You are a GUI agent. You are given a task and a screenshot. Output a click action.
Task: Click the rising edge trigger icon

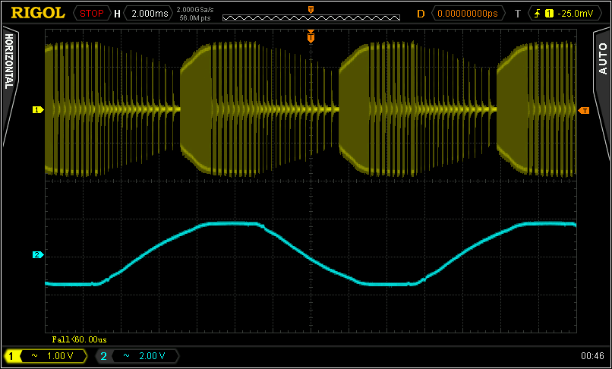[x=538, y=13]
